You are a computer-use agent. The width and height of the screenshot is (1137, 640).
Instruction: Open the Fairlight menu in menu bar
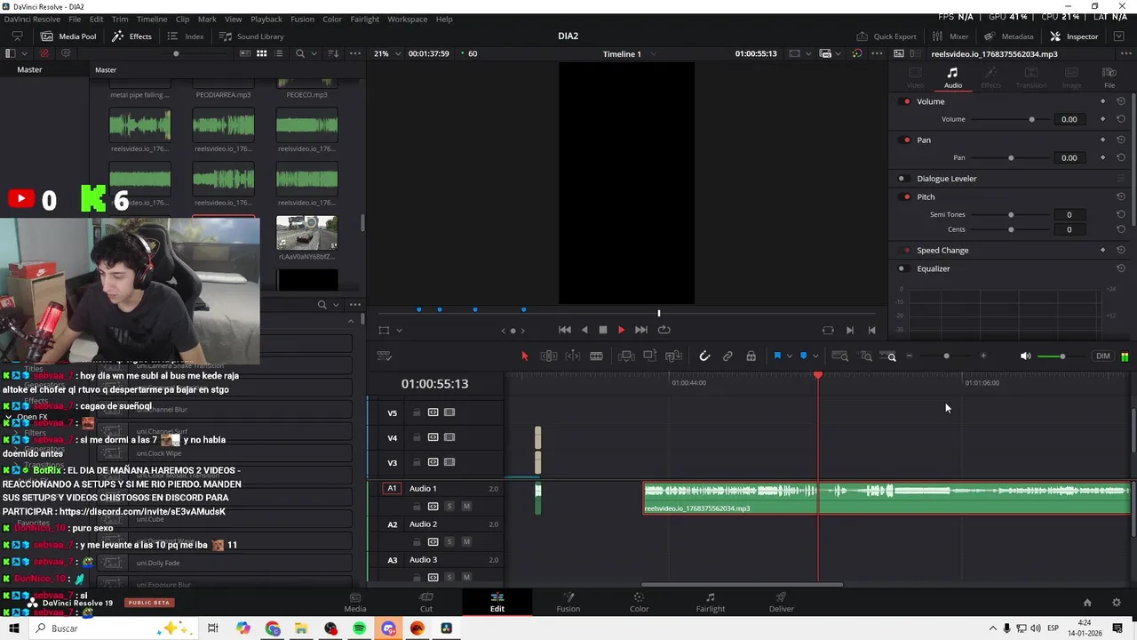click(364, 19)
